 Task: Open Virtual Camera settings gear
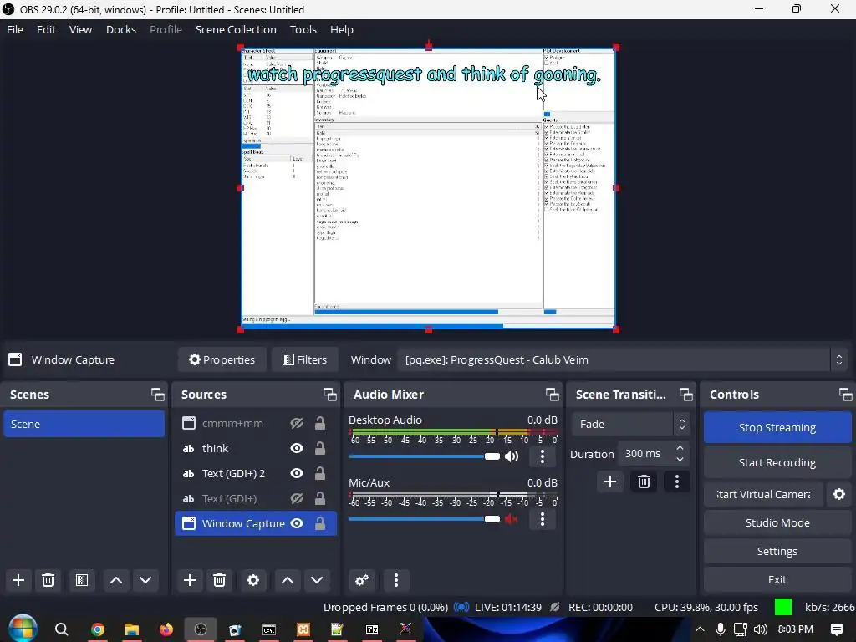tap(839, 494)
